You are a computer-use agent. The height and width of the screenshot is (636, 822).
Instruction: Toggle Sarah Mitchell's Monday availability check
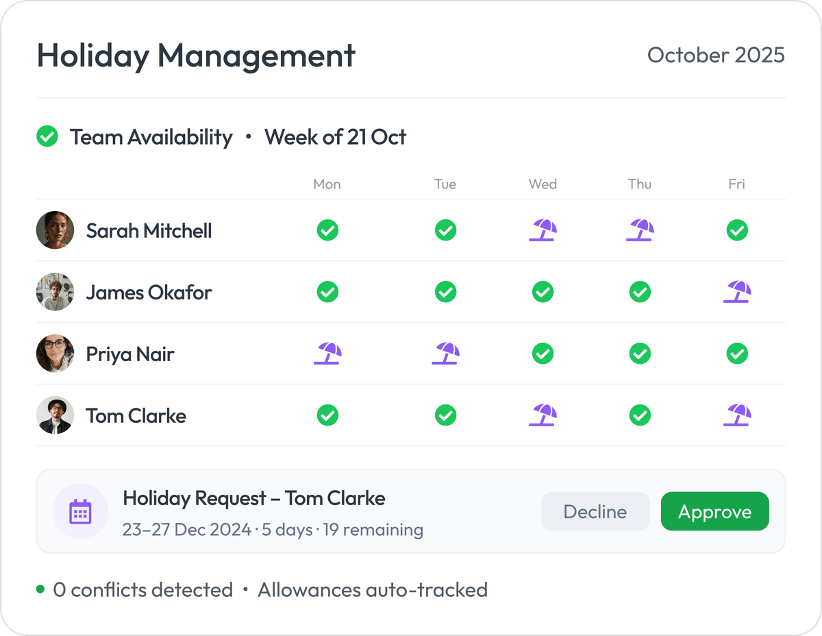coord(327,230)
